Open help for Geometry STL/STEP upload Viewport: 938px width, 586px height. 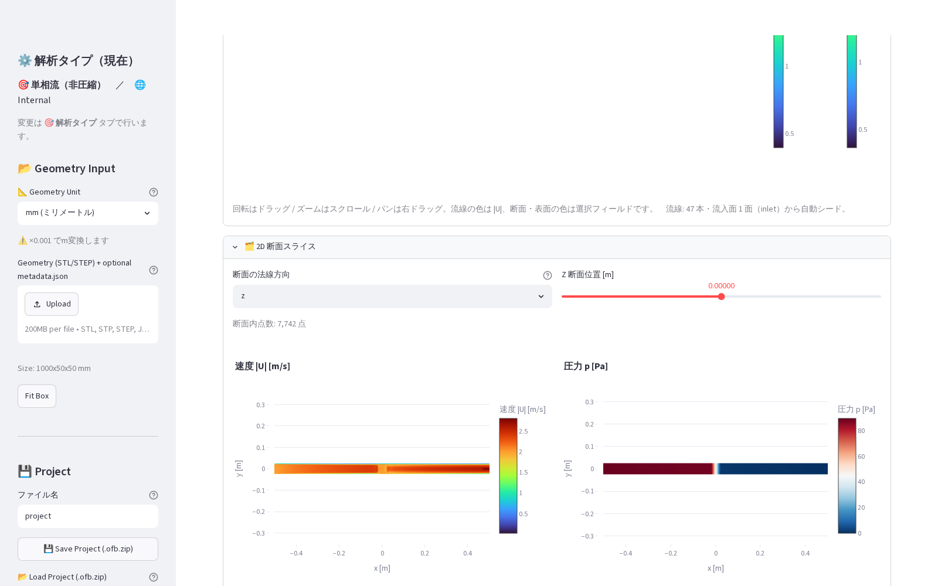point(154,270)
